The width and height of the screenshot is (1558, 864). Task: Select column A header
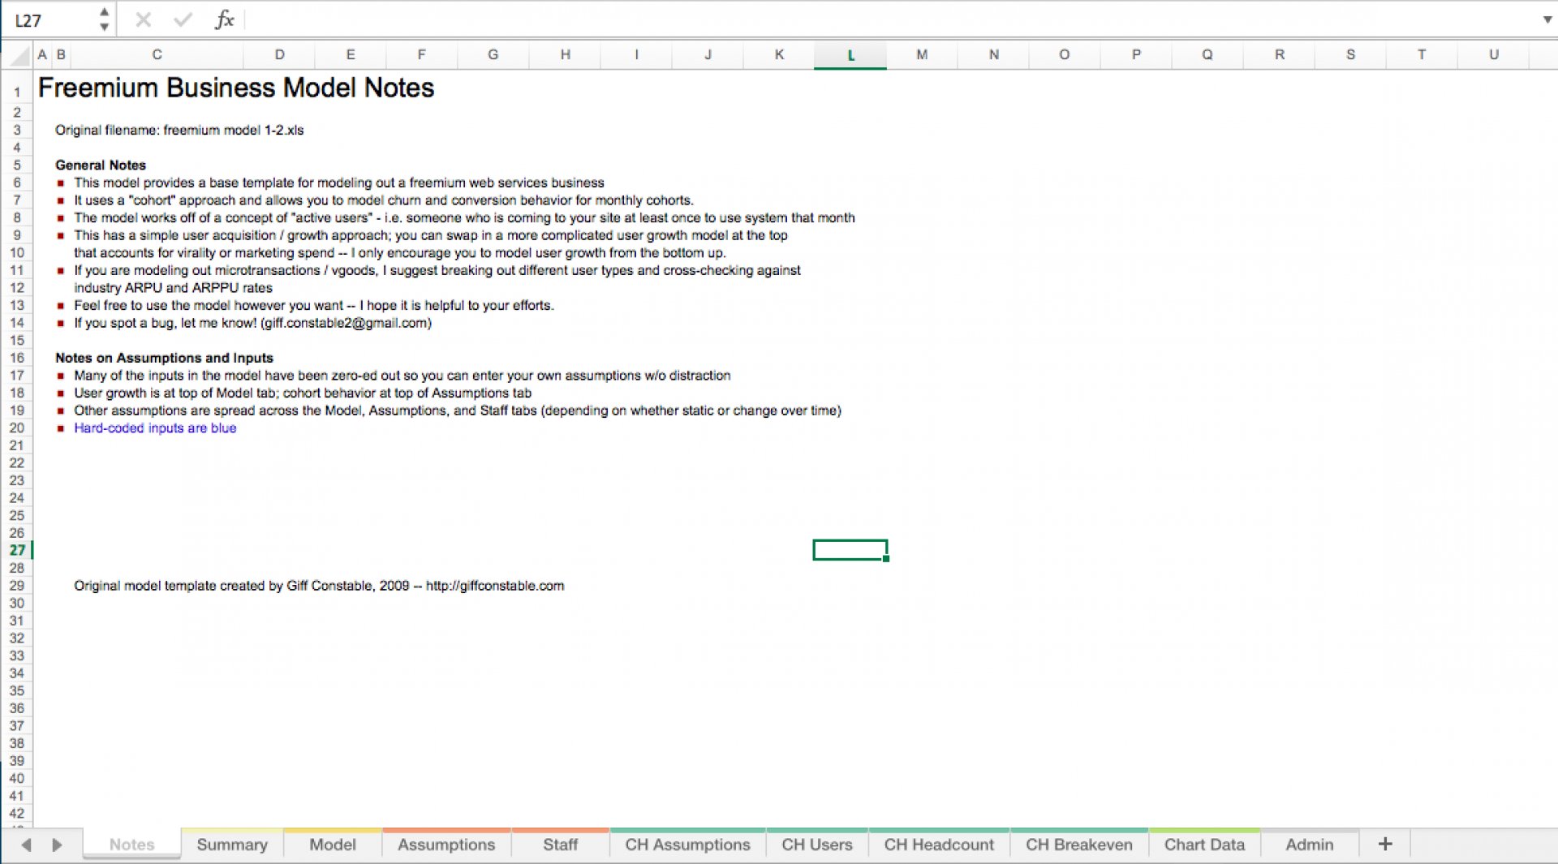42,55
